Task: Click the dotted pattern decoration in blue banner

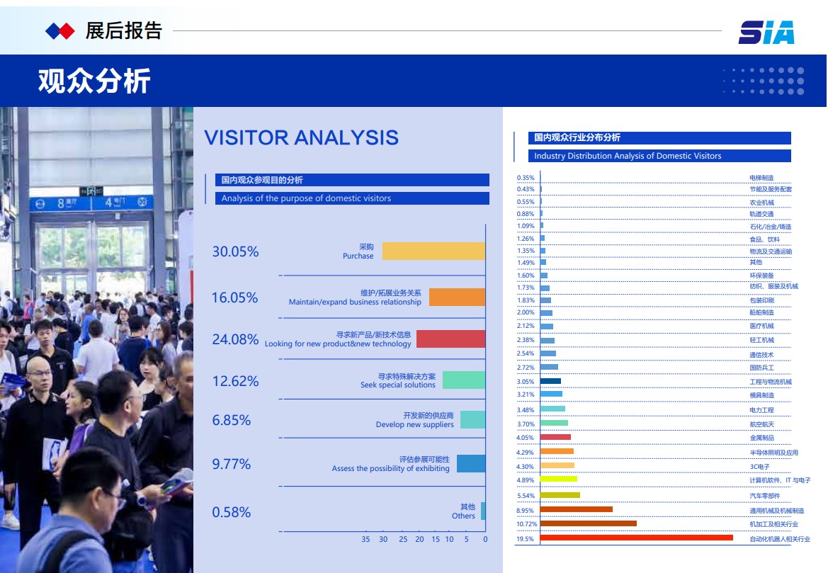Action: 764,81
